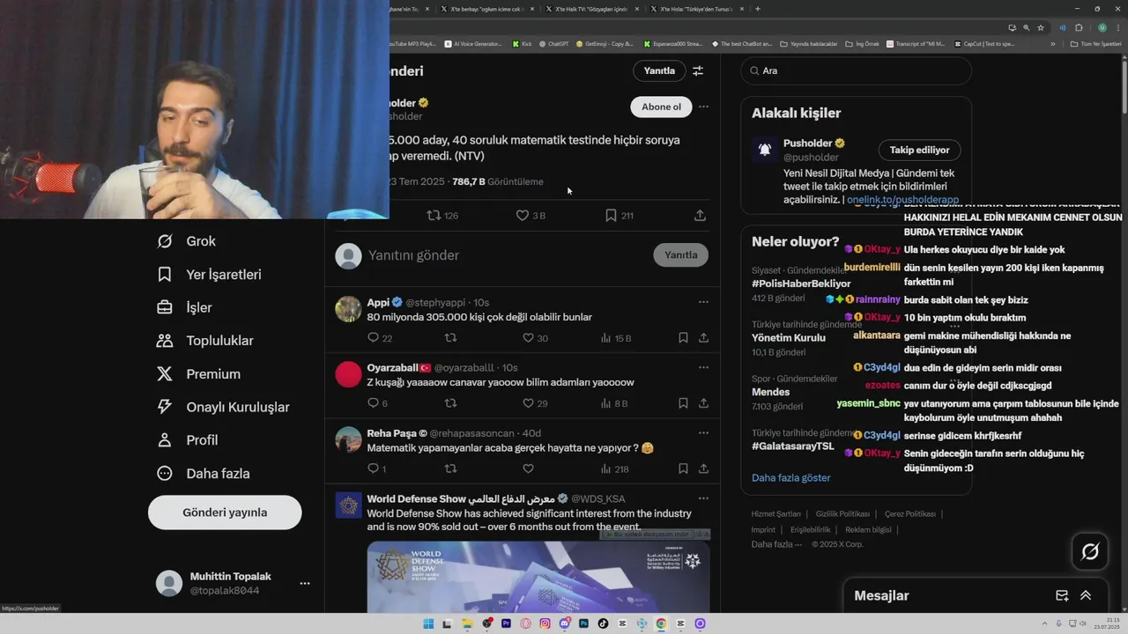Open Yer İşaretleri bookmarks in sidebar
1128x634 pixels.
(x=209, y=275)
